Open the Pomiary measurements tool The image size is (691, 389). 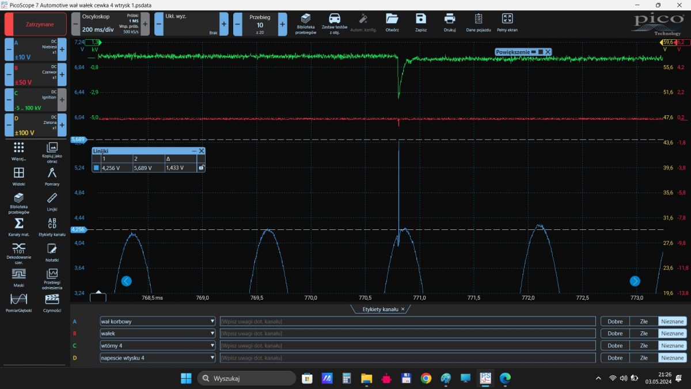(x=52, y=176)
